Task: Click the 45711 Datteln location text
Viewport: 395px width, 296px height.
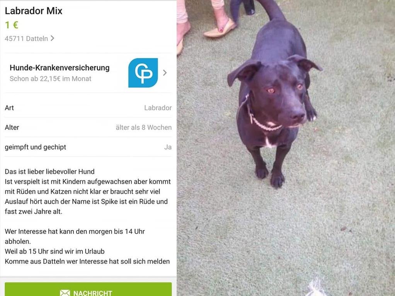Action: pos(26,39)
